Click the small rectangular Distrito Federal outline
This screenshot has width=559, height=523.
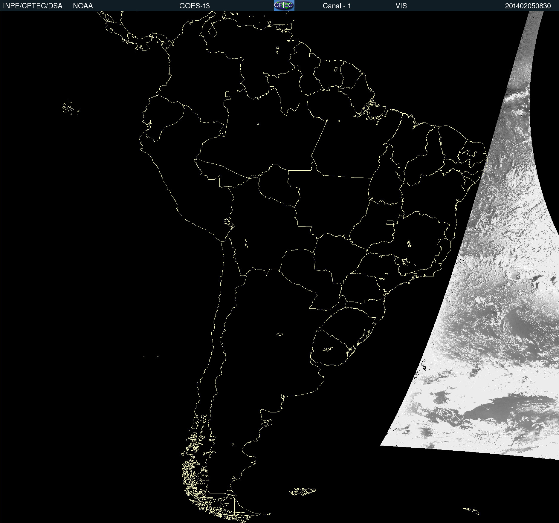tap(390, 222)
